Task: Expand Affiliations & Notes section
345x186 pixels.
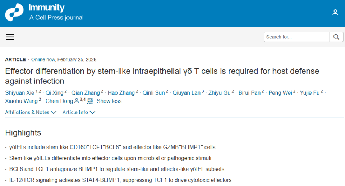Action: click(x=31, y=112)
